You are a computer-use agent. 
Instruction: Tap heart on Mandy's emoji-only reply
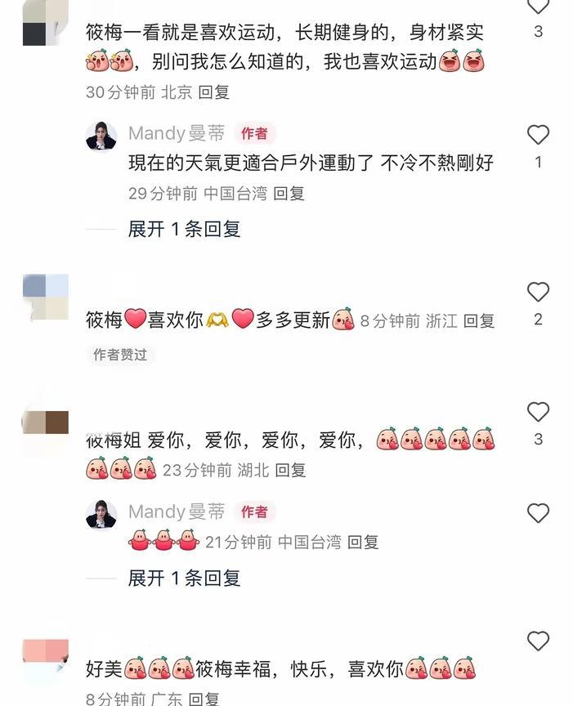click(539, 513)
